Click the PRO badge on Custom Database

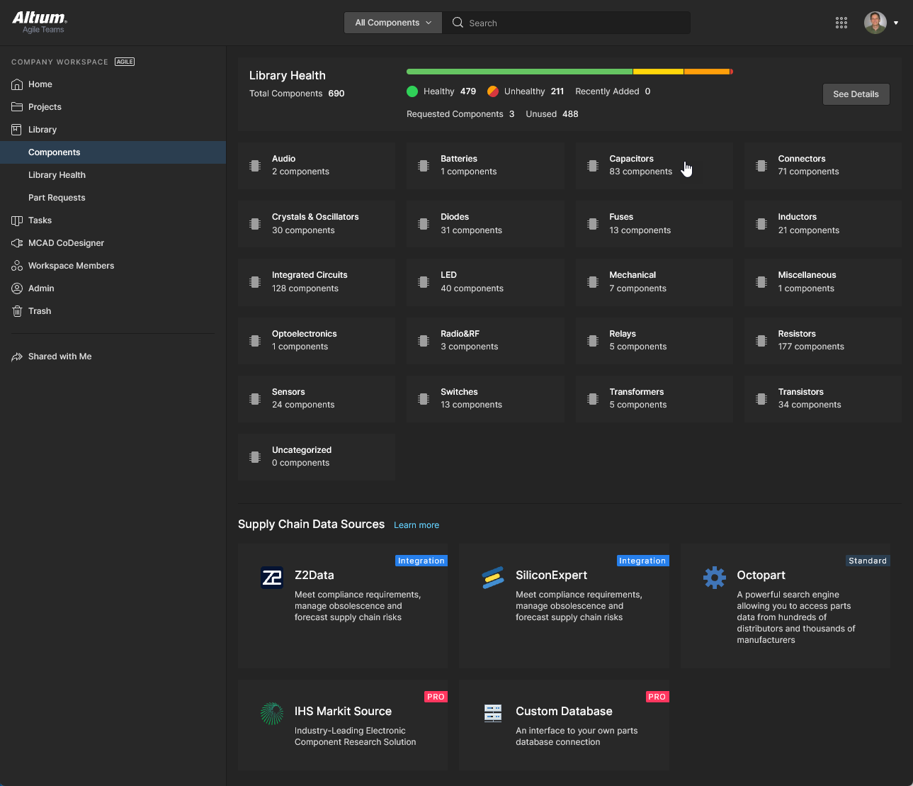pos(657,697)
